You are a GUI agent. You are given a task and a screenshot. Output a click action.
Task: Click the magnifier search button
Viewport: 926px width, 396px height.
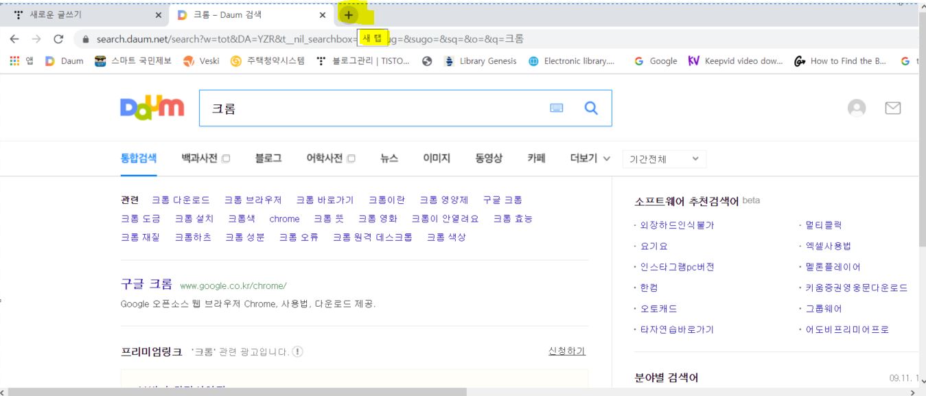point(591,108)
